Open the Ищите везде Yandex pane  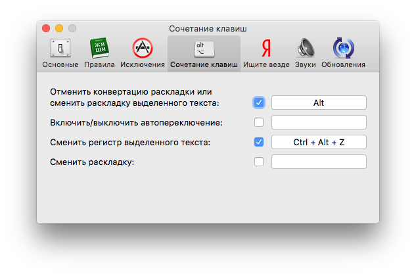(x=266, y=53)
